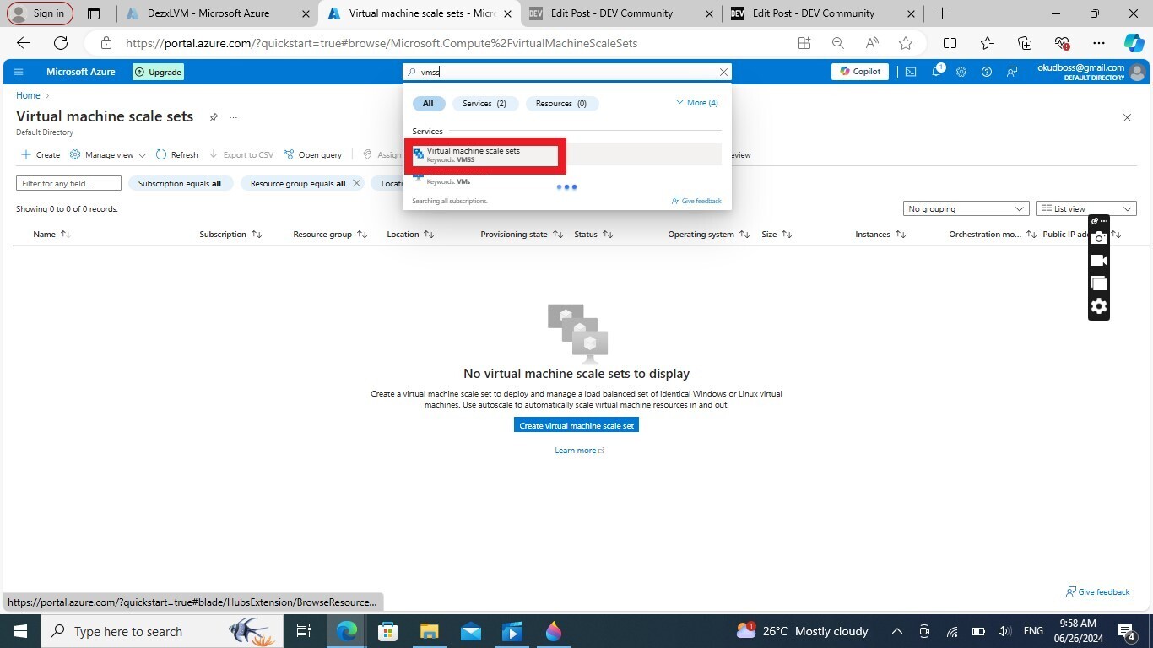
Task: Open the No grouping dropdown
Action: [965, 209]
